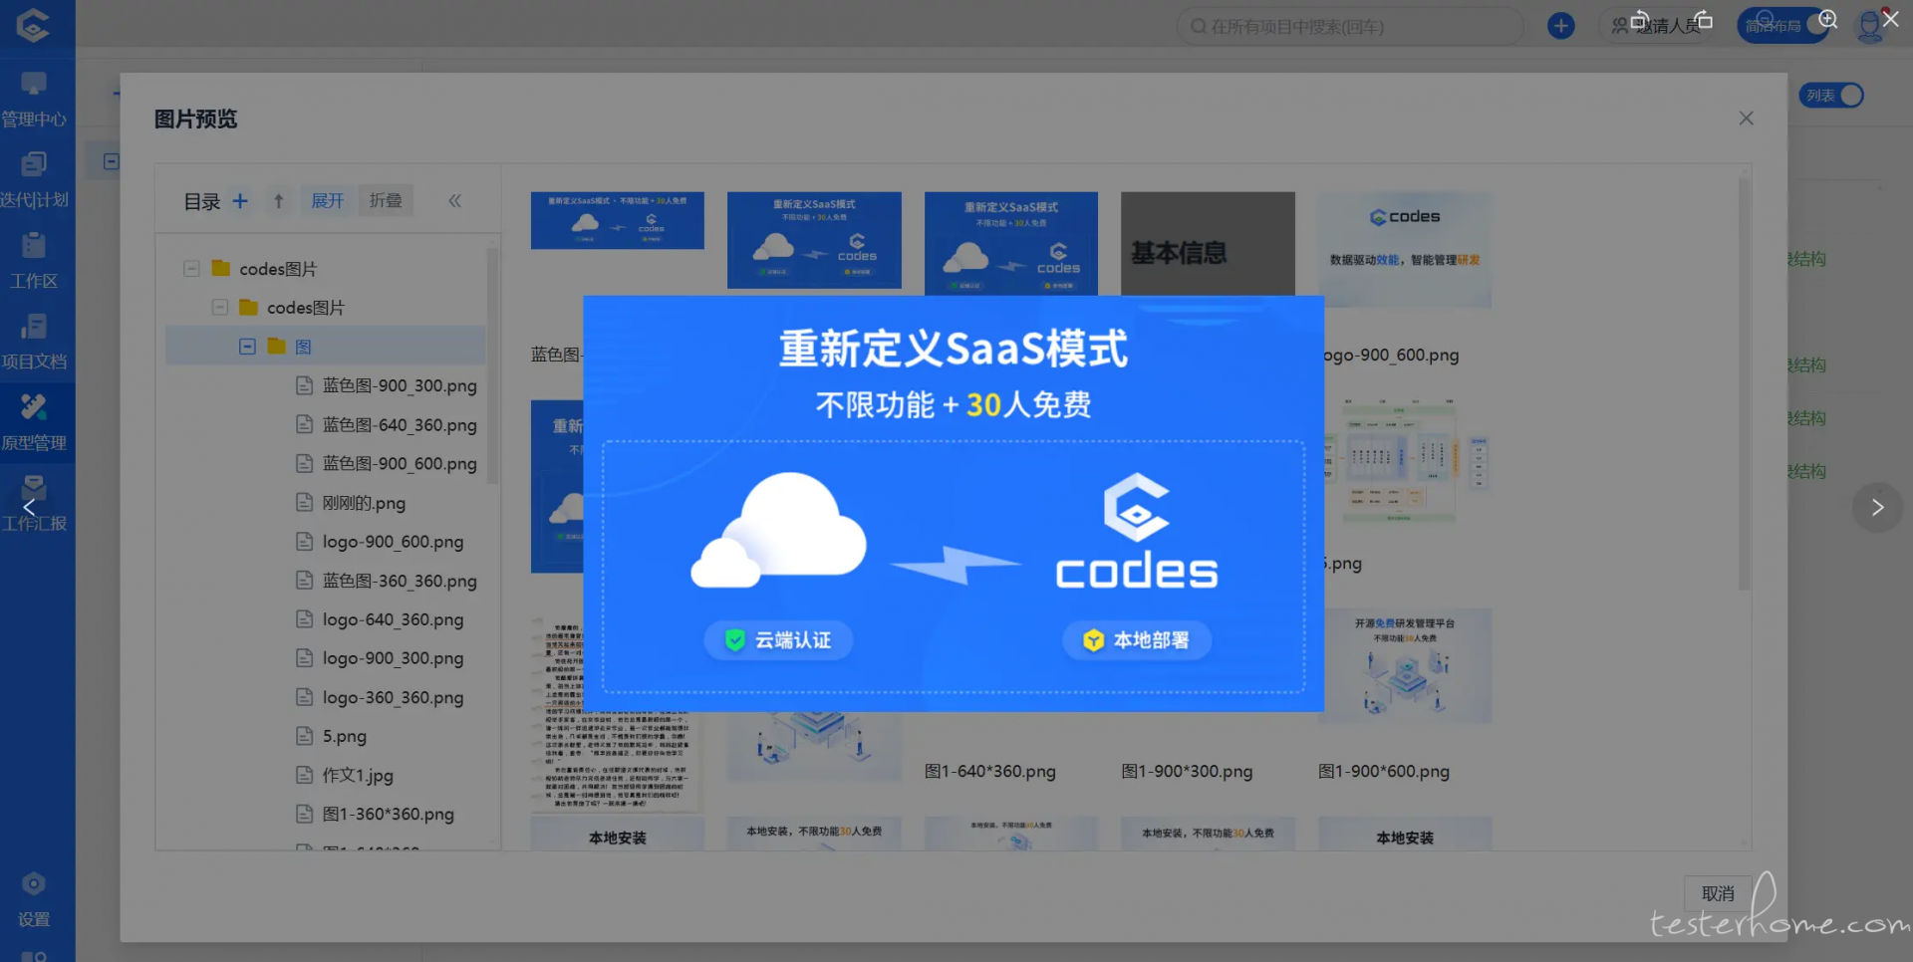1913x962 pixels.
Task: Collapse the nested codes图片 subfolder
Action: coord(219,308)
